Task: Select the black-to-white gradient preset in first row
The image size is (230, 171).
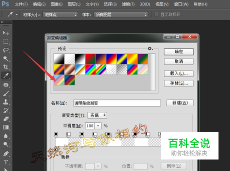Action: pyautogui.click(x=80, y=59)
